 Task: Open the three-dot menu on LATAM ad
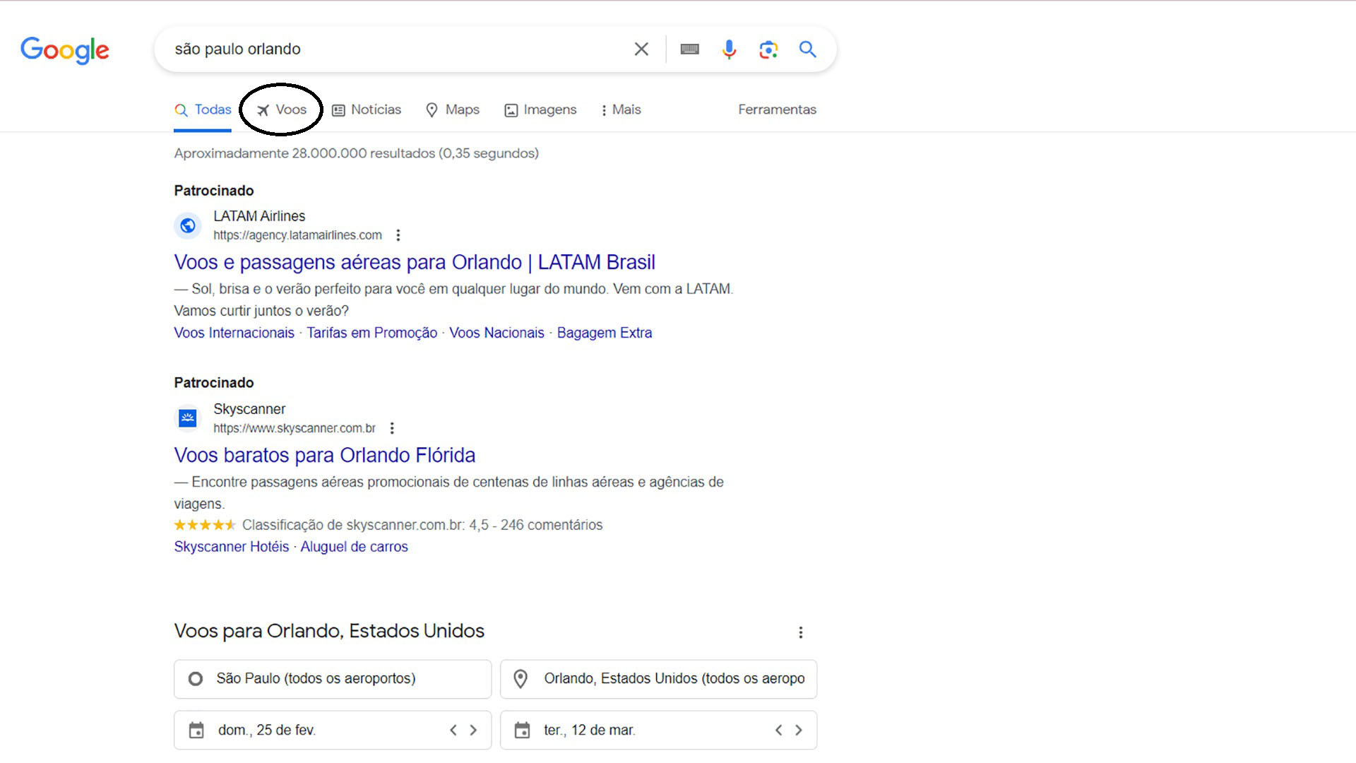pyautogui.click(x=399, y=235)
